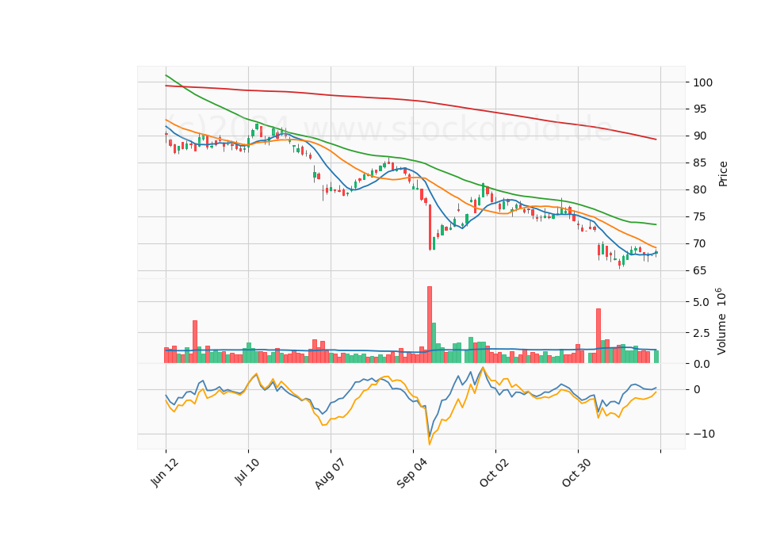
Task: Click the 100 price tick label
Action: pyautogui.click(x=703, y=82)
